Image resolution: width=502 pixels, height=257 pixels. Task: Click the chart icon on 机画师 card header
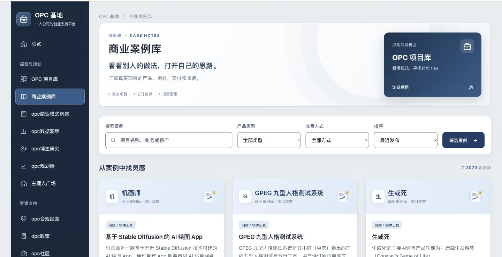click(x=209, y=196)
